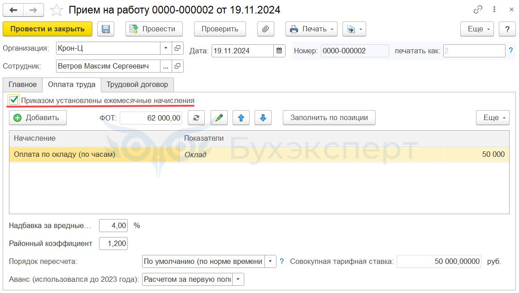Click the Номер input field
Screen dimensions: 519x293
355,51
